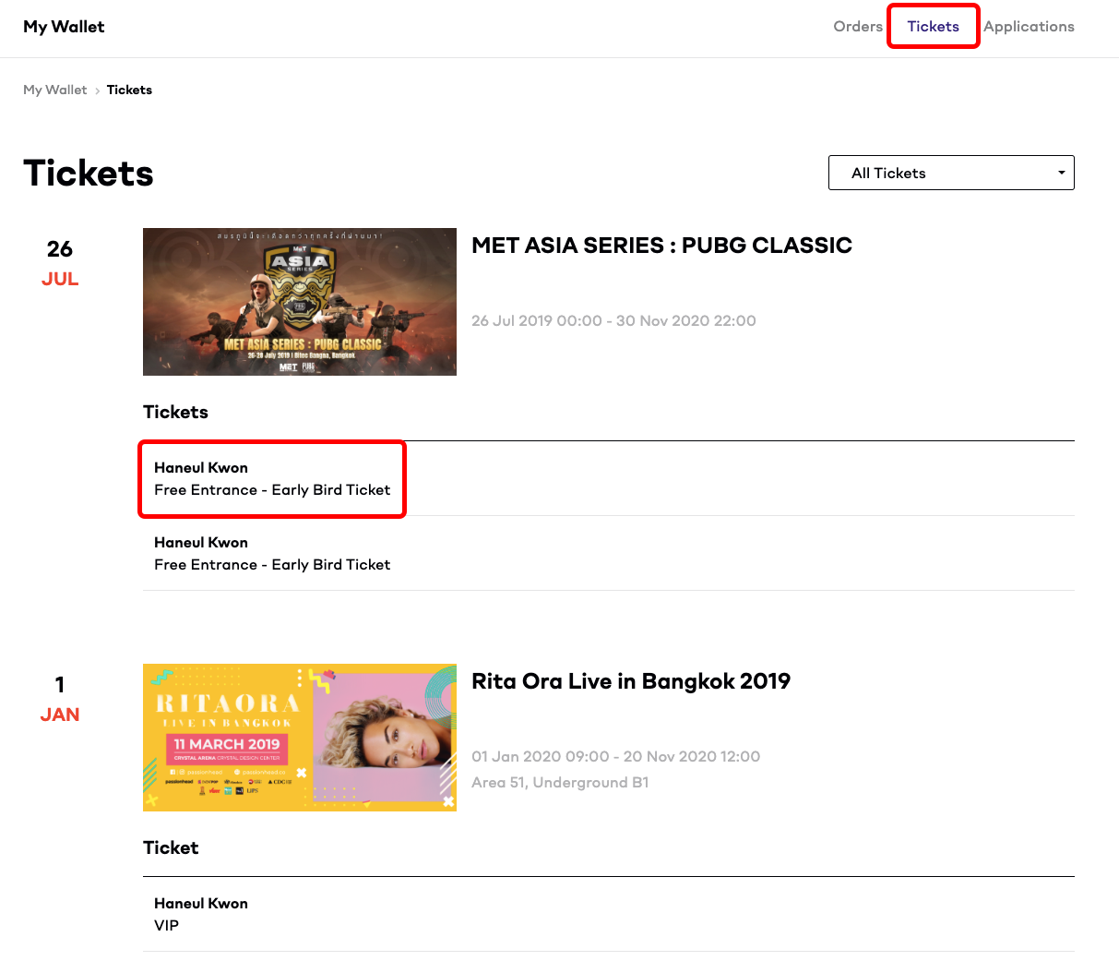Click the MET ASIA SERIES event poster
Screen dimensions: 1119x973
(299, 302)
